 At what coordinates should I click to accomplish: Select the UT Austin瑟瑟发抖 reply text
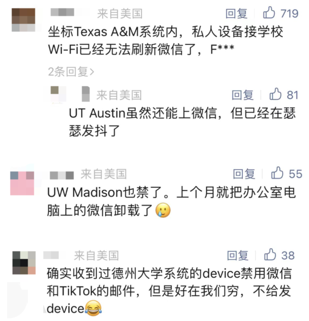pyautogui.click(x=182, y=122)
